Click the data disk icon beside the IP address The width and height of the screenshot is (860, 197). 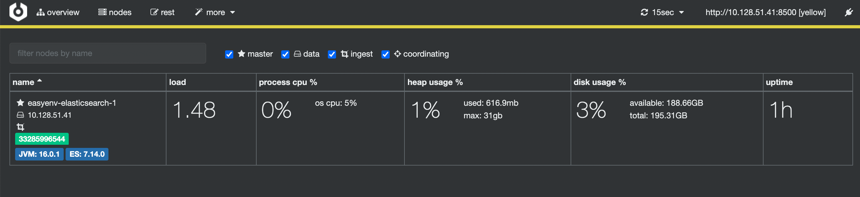tap(20, 115)
